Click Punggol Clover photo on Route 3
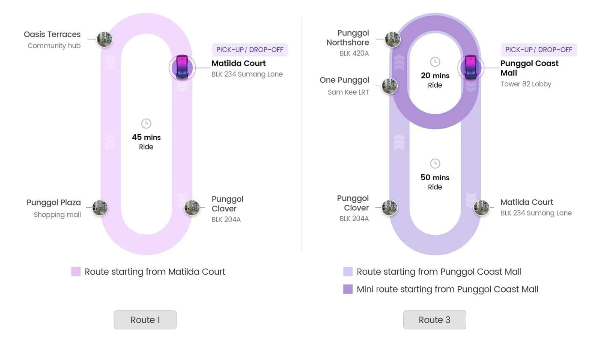Image resolution: width=602 pixels, height=338 pixels. coord(389,207)
